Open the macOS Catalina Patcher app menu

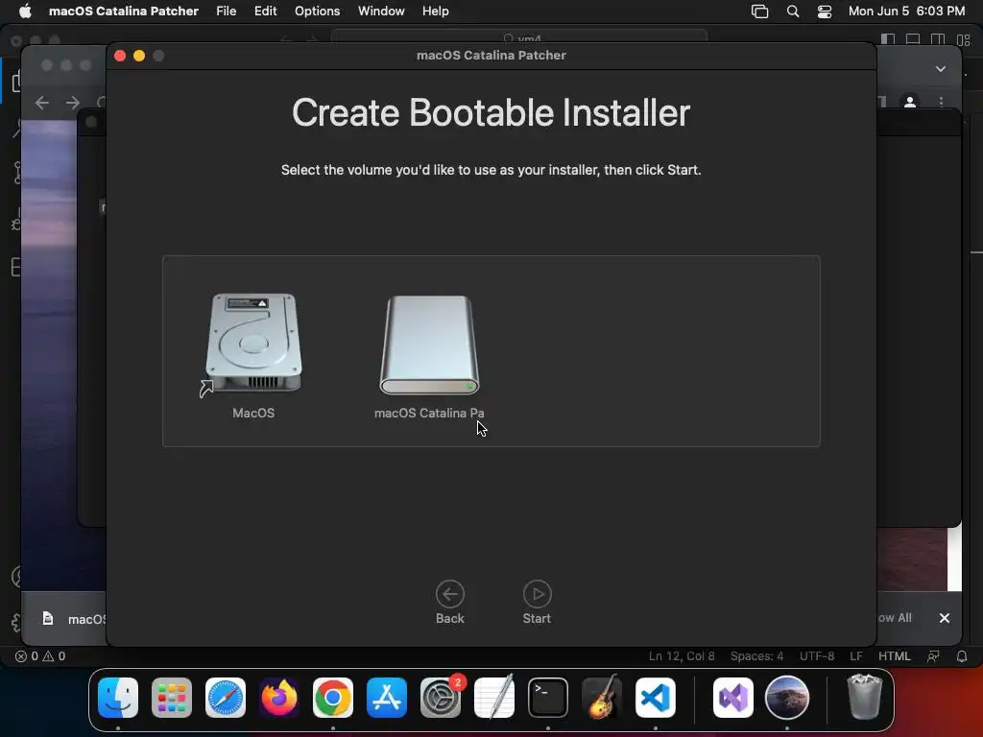tap(124, 12)
